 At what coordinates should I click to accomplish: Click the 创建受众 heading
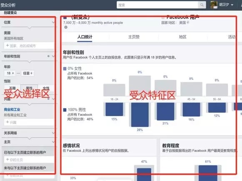[10, 12]
